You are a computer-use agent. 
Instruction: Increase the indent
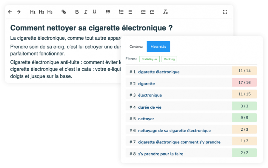pyautogui.click(x=152, y=12)
